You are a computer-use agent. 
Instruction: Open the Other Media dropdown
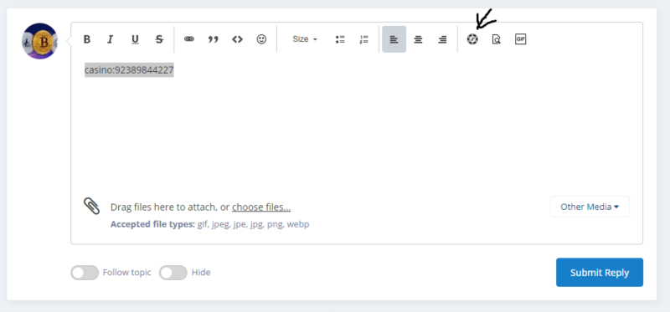pos(590,207)
